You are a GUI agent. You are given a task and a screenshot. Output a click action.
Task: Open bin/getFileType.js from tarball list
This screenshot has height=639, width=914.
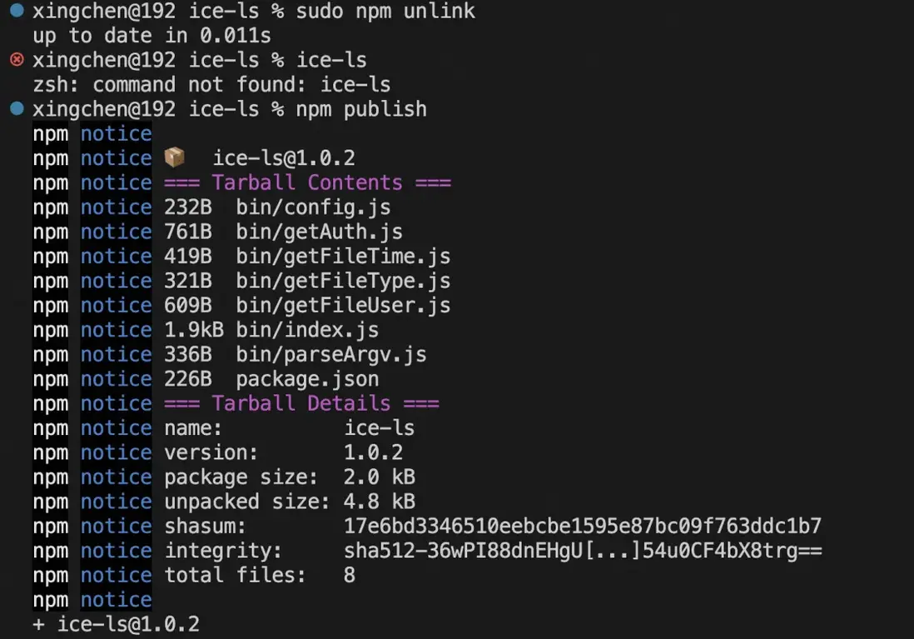343,281
